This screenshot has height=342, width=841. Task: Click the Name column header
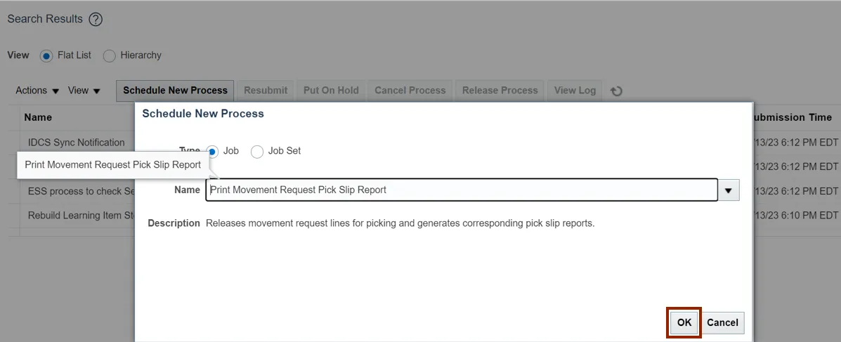(x=38, y=117)
